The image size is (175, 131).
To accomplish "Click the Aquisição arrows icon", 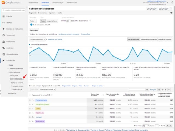I will [3, 48].
